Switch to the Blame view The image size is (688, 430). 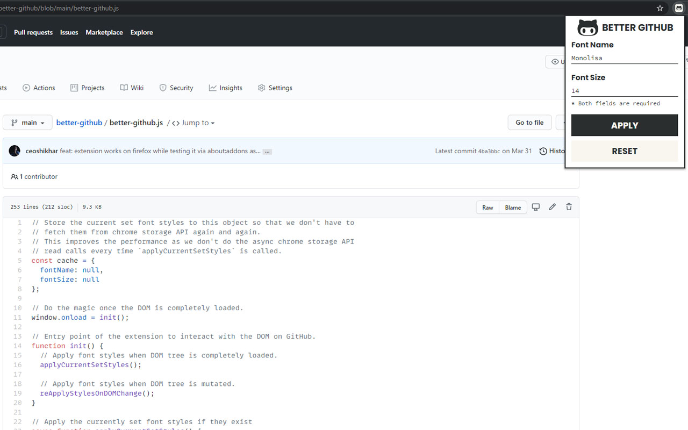[x=513, y=207]
